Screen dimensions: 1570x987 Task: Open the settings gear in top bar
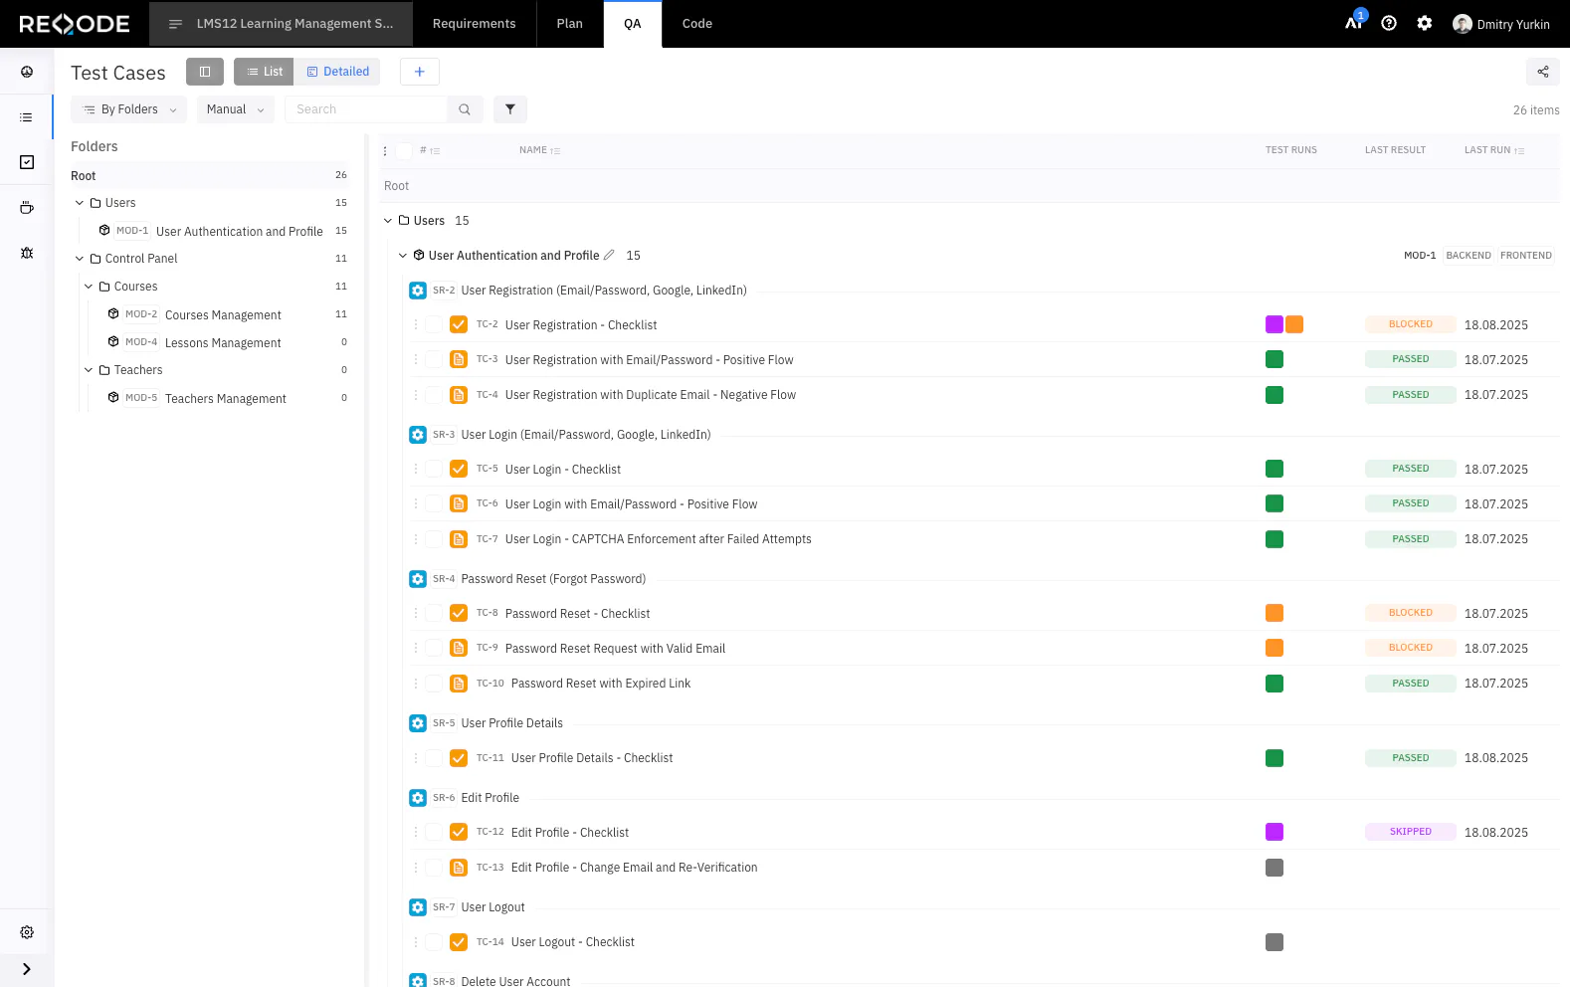(x=1425, y=23)
